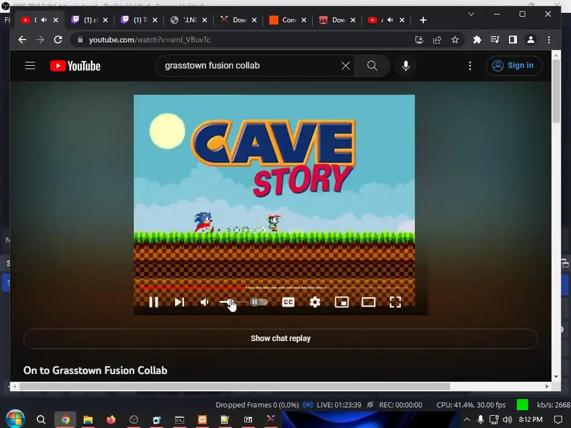Enable the miniplayer mode
571x428 pixels.
(342, 302)
